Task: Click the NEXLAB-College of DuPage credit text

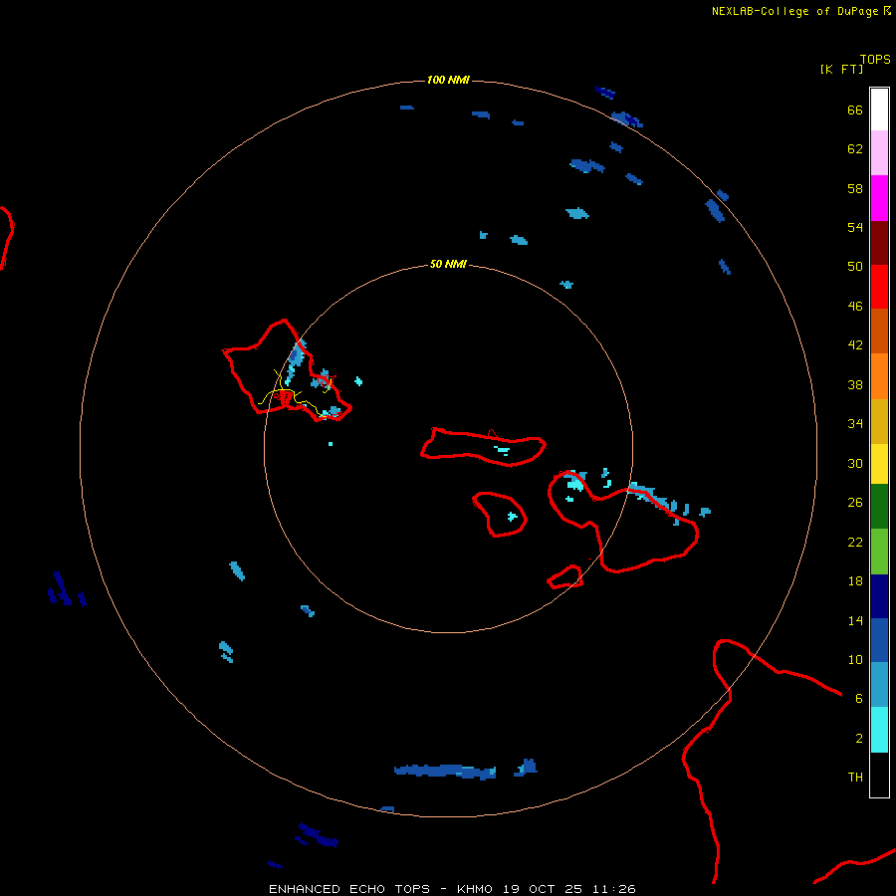Action: pyautogui.click(x=794, y=11)
